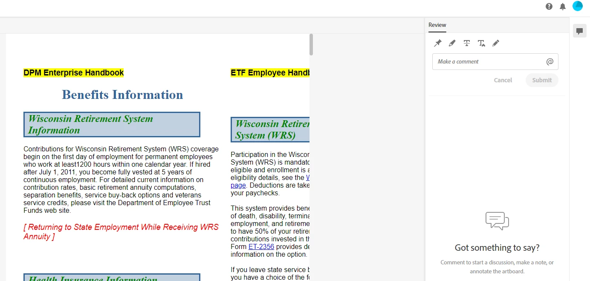Click the red 'Returning to State Employment' text
Image resolution: width=590 pixels, height=281 pixels.
click(121, 232)
